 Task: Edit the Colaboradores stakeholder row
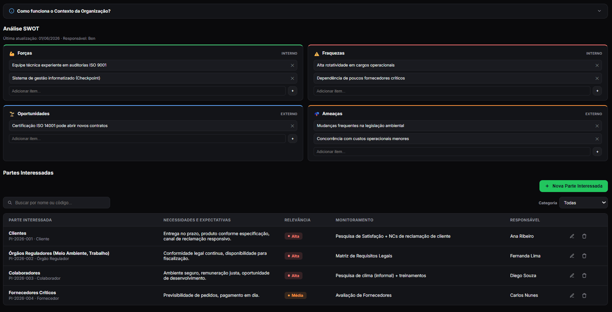[x=572, y=276]
